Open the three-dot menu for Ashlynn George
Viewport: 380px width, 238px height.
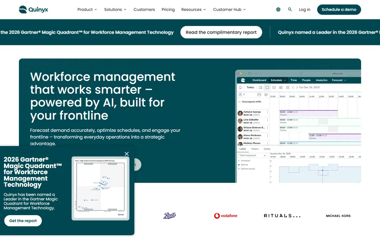(x=267, y=112)
